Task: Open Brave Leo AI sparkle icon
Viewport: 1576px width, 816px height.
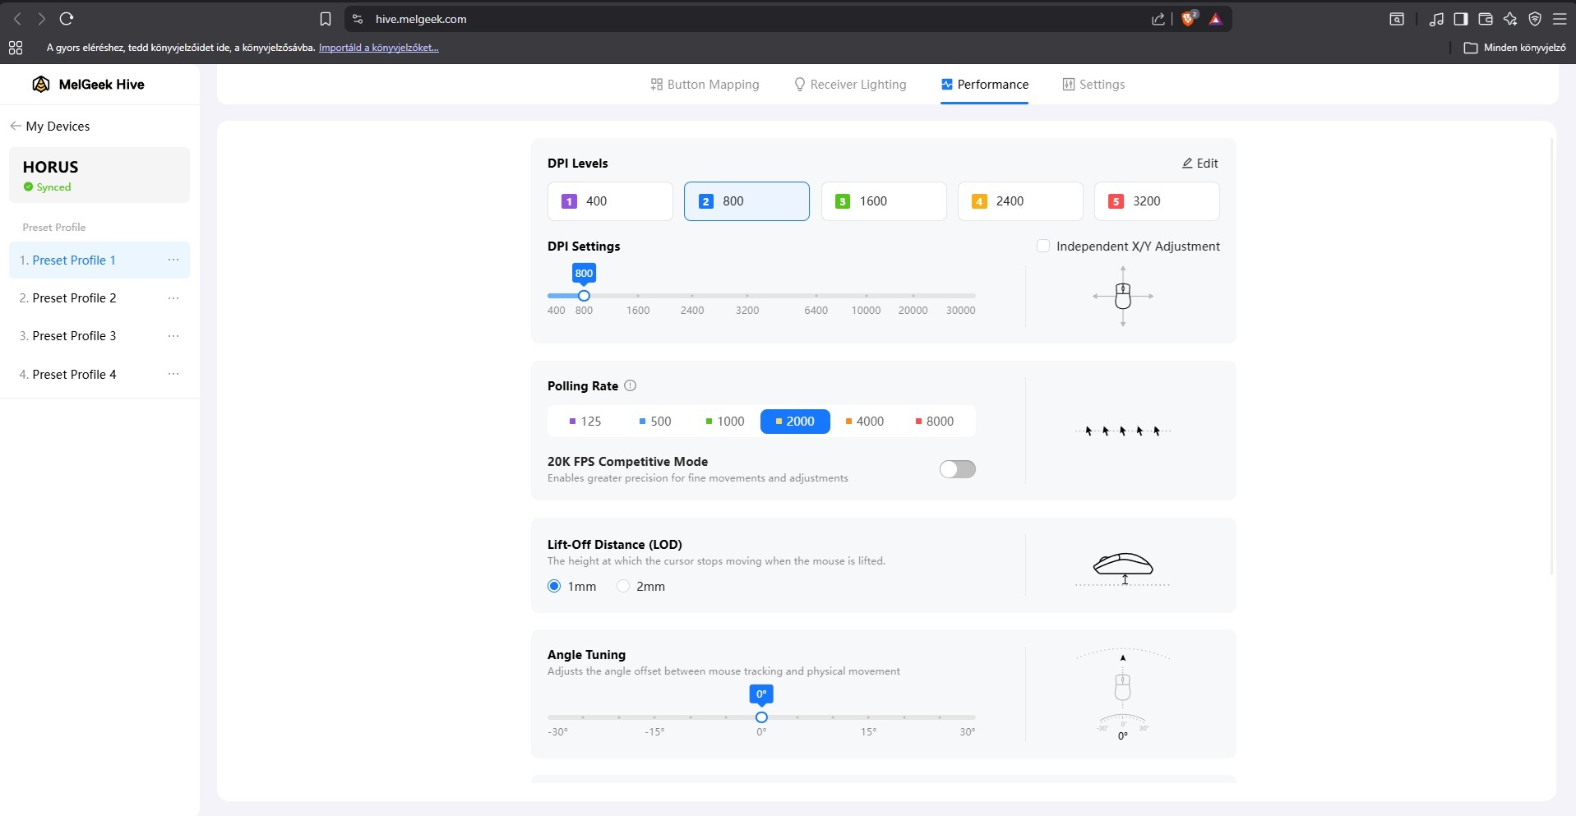Action: click(1510, 19)
